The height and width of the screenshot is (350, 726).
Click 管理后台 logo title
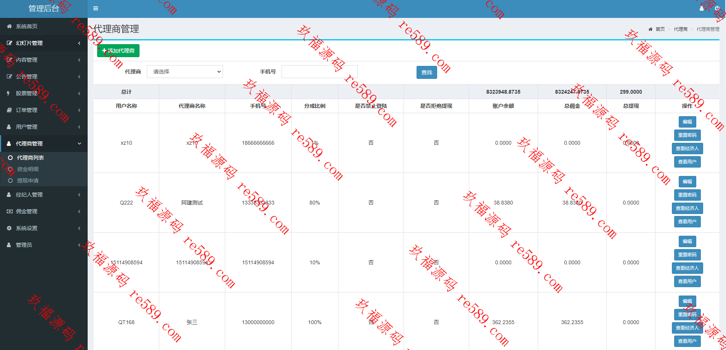click(44, 9)
